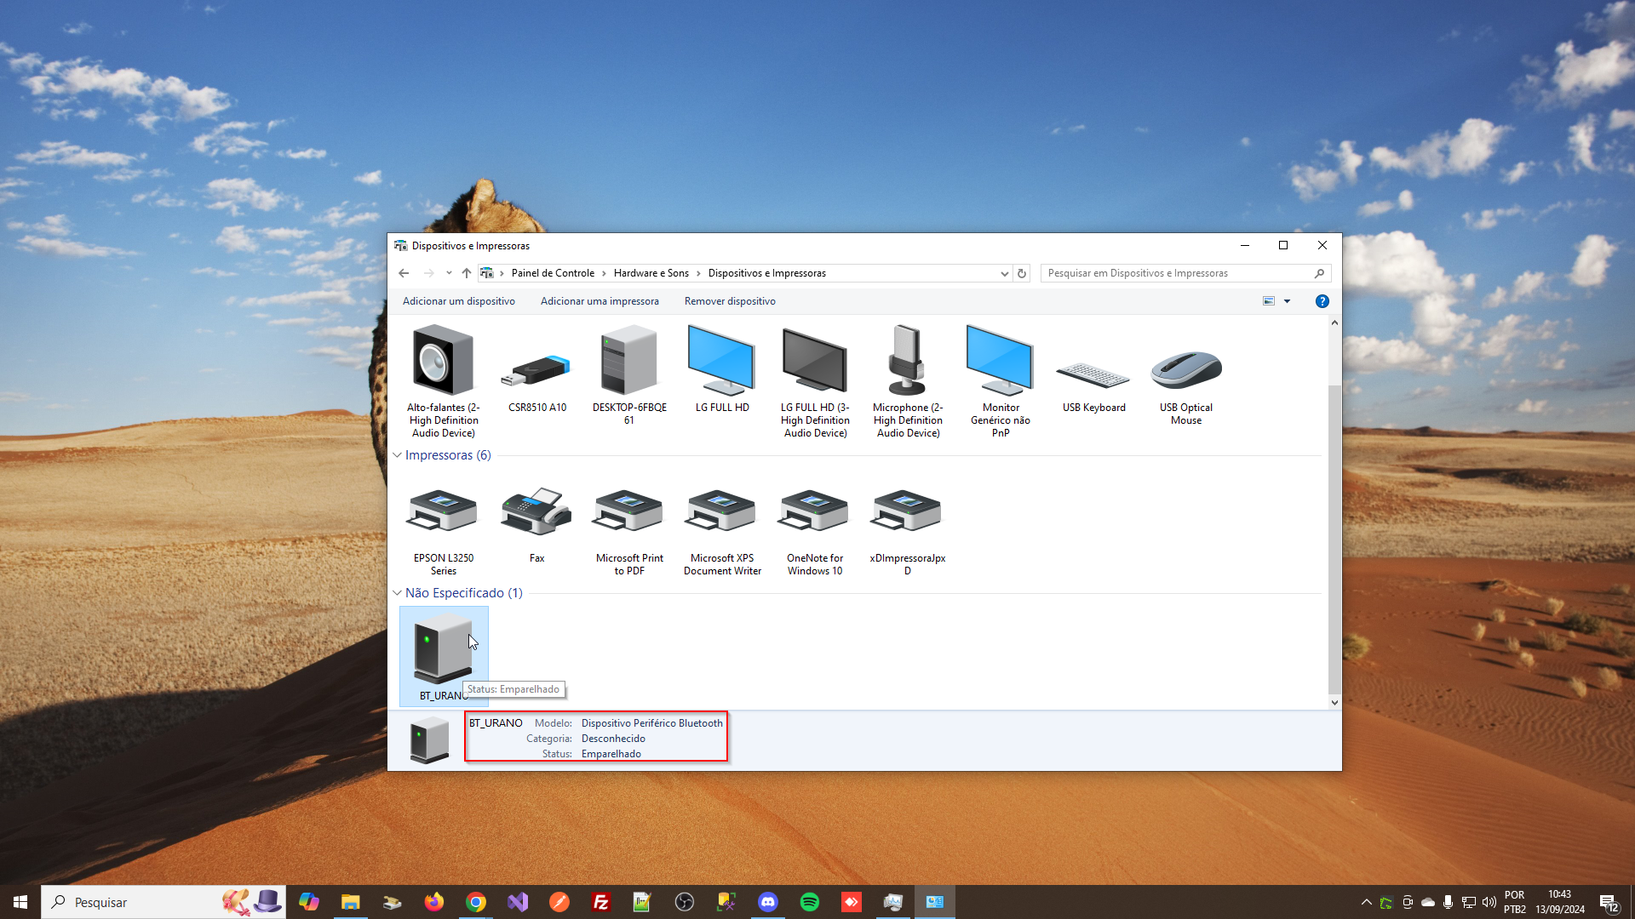Open OBS Studio from taskbar
Viewport: 1635px width, 919px height.
tap(684, 902)
